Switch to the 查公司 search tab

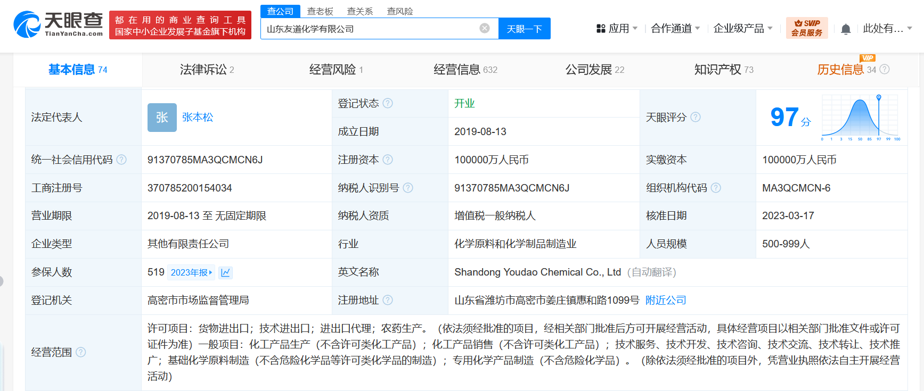point(280,11)
